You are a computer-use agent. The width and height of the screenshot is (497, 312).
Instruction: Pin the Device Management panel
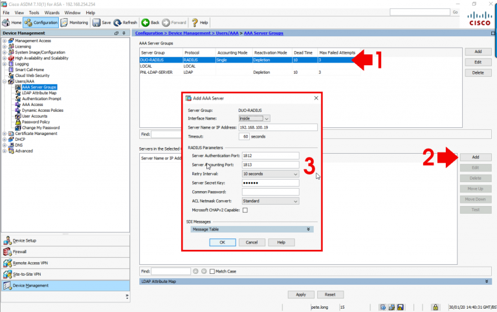(124, 33)
